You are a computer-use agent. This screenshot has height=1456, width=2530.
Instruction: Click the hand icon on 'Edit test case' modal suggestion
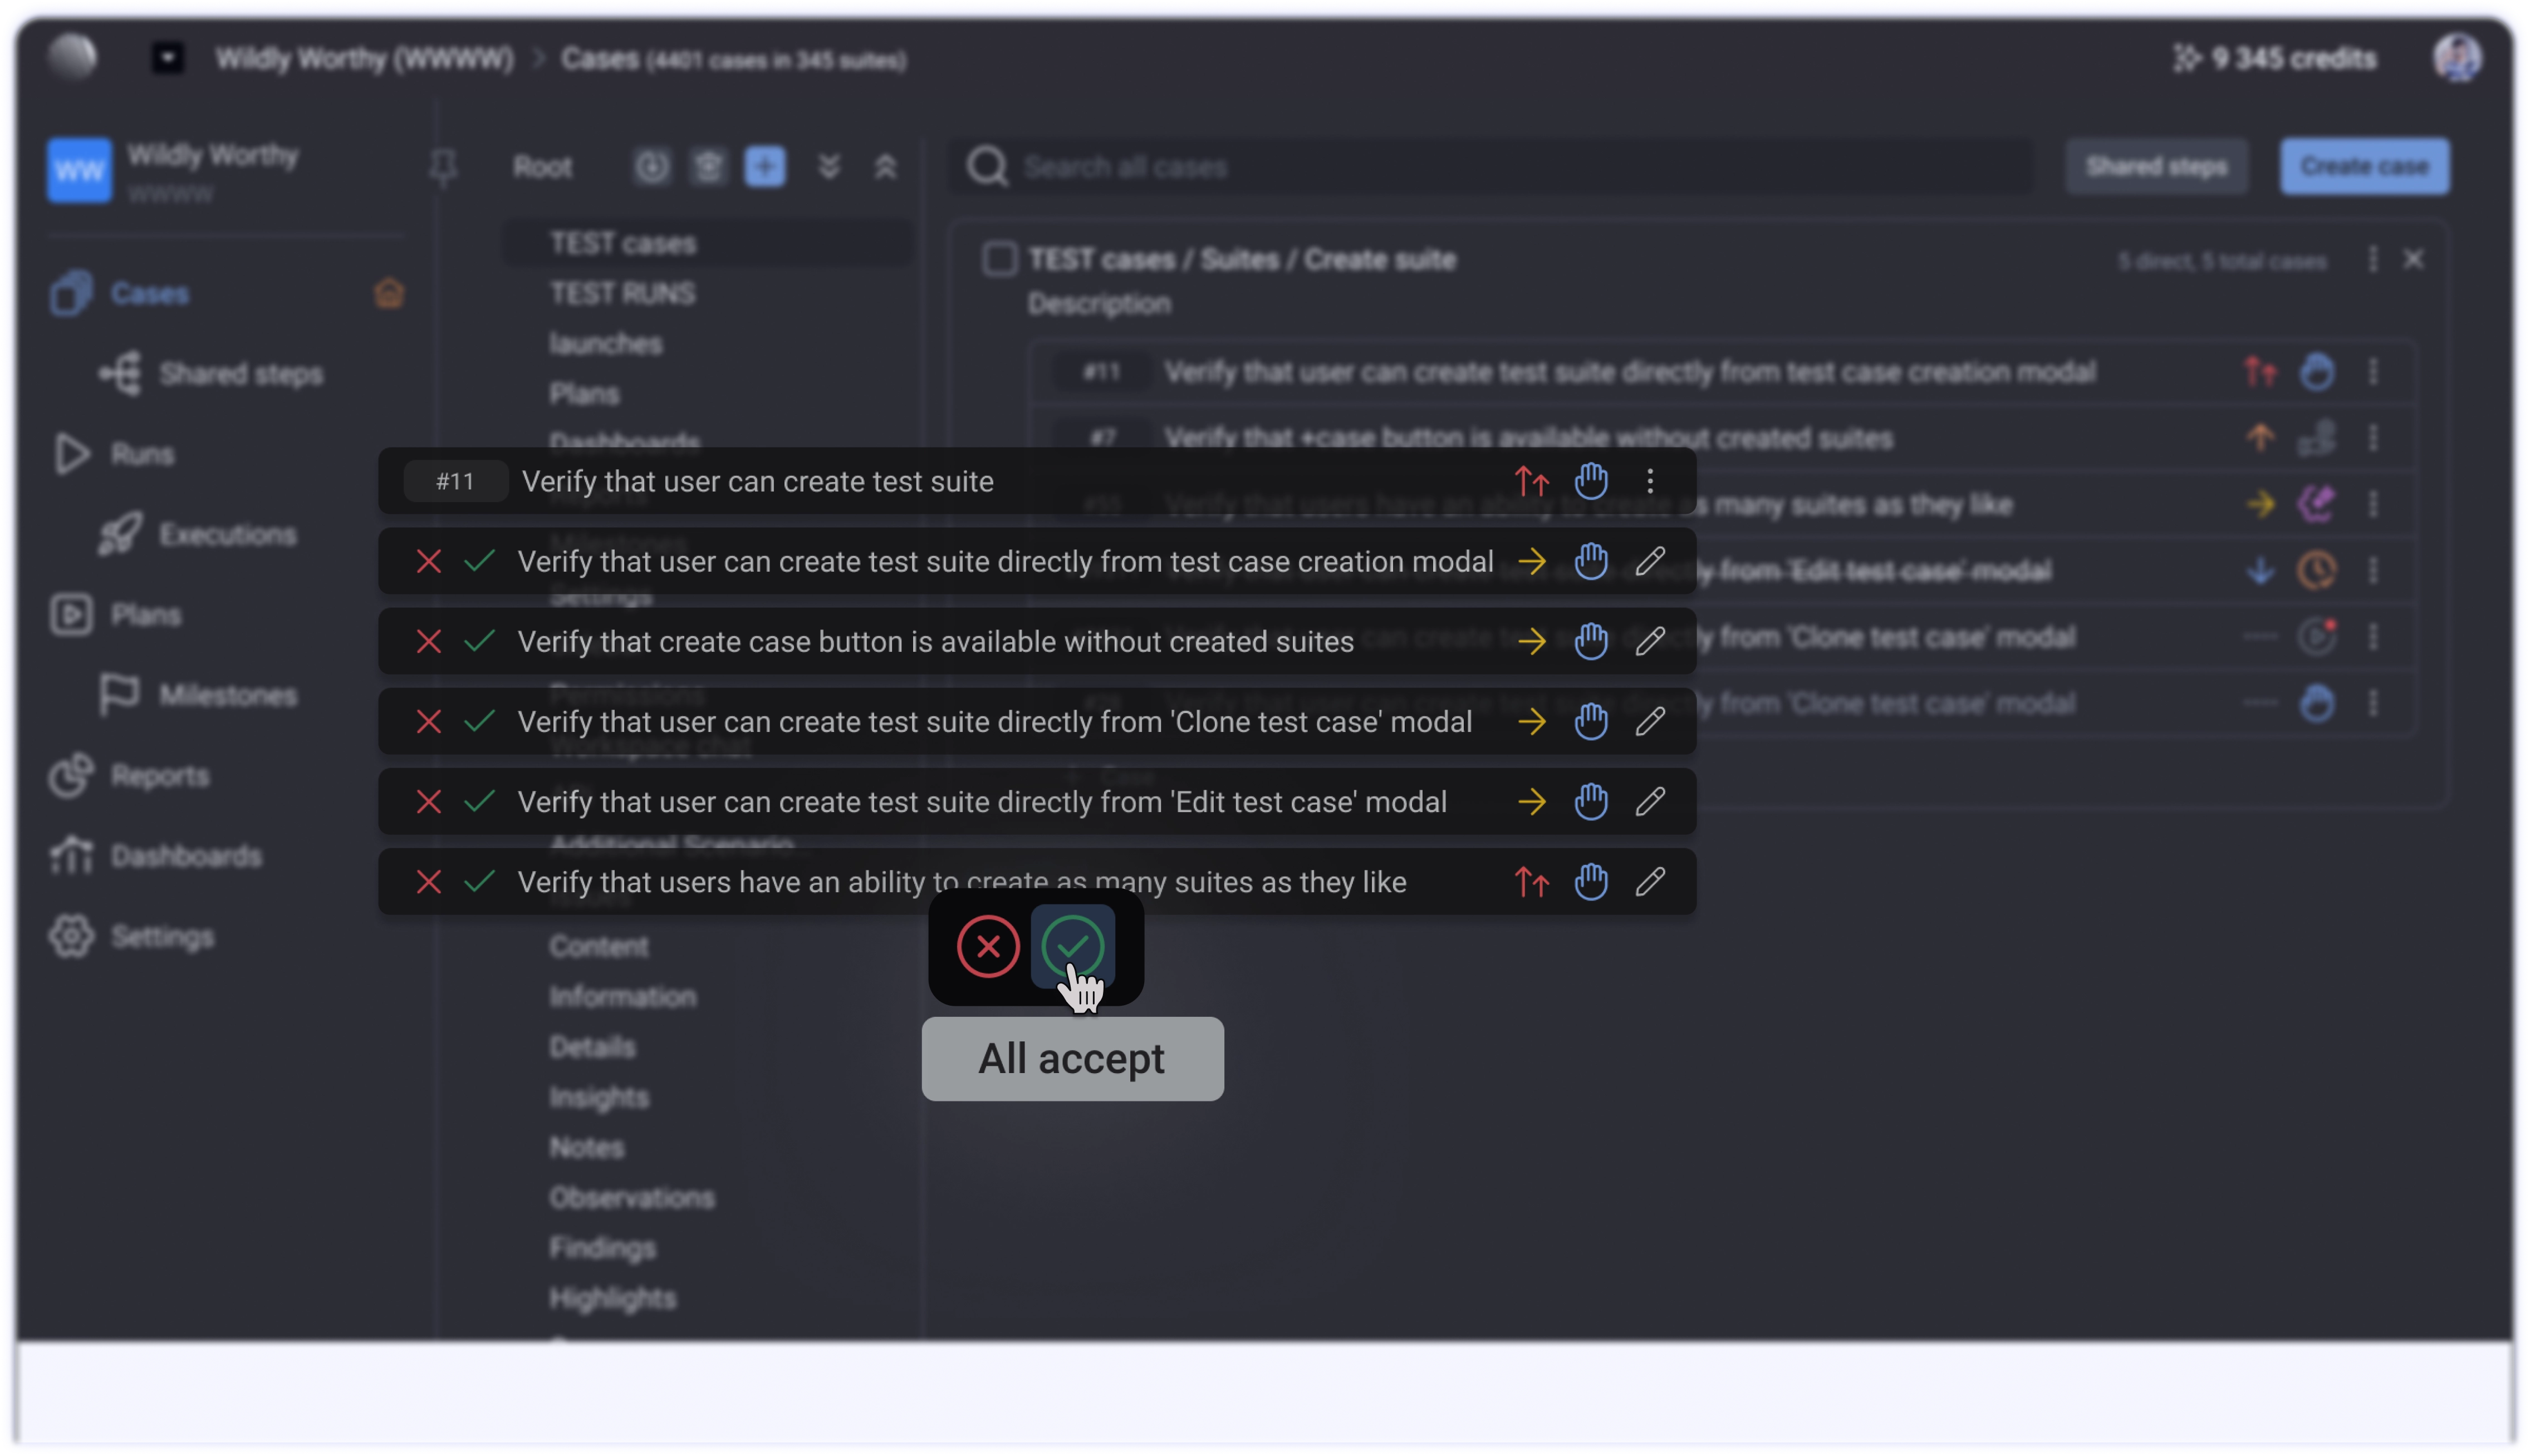[1591, 801]
